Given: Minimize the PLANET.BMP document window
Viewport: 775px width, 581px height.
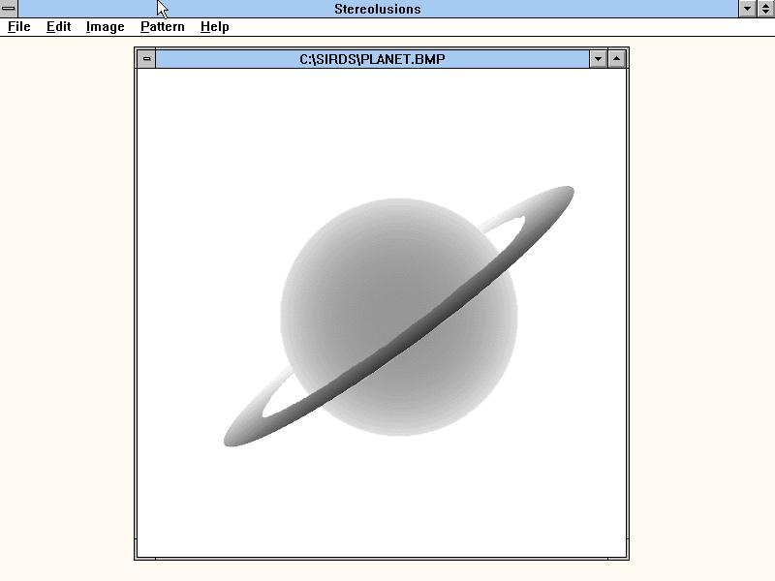Looking at the screenshot, I should [x=598, y=59].
